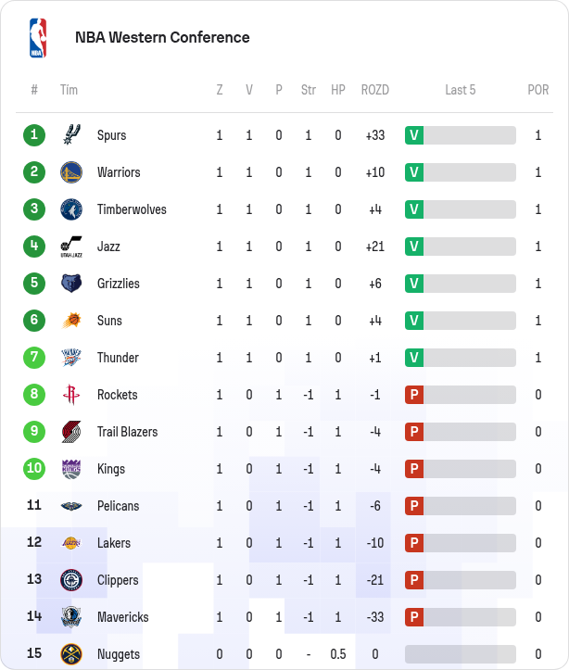Click the Rockets team logo
This screenshot has height=670, width=569.
click(x=71, y=395)
